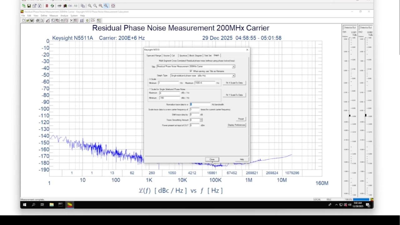Click the connect computers icon in the viewer toolbar
This screenshot has height=225, width=400.
(24, 6)
